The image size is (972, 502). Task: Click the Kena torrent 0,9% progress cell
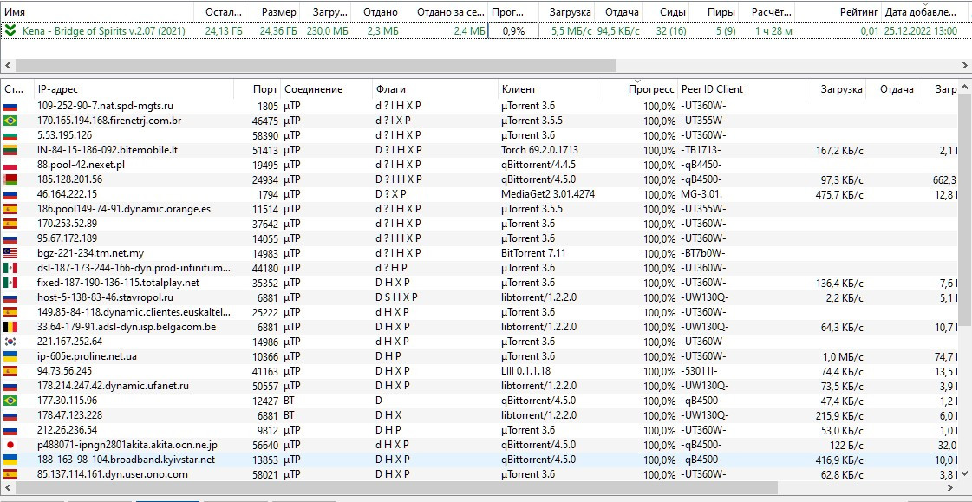pos(513,30)
